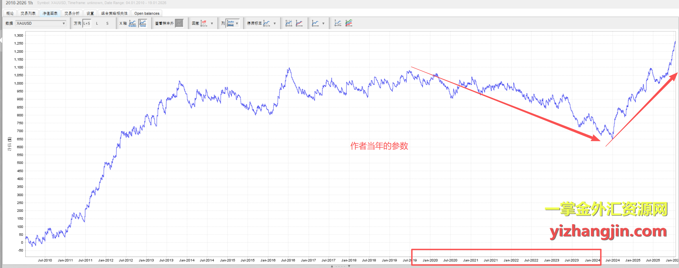The image size is (679, 268).
Task: Click the bottom panel splitter handle arrows
Action: pos(340,266)
